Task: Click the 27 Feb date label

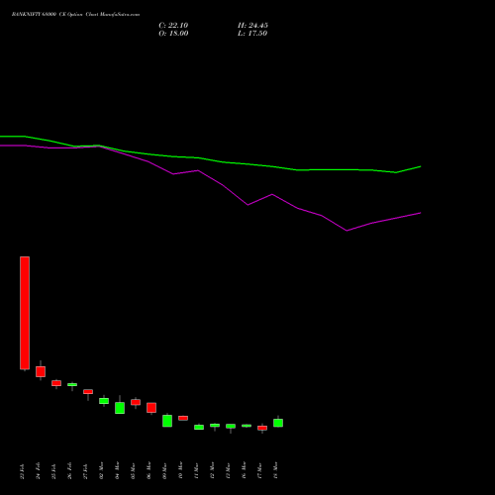Action: [x=85, y=471]
